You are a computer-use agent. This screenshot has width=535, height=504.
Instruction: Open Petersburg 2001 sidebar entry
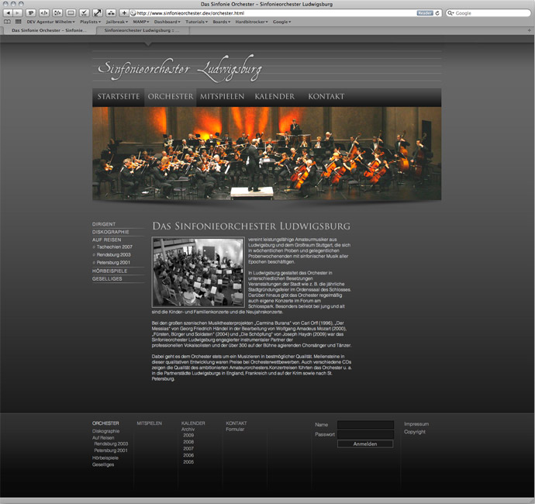(113, 263)
